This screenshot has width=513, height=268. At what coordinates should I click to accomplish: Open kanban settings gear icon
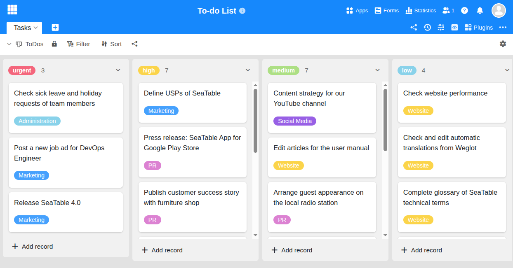503,44
